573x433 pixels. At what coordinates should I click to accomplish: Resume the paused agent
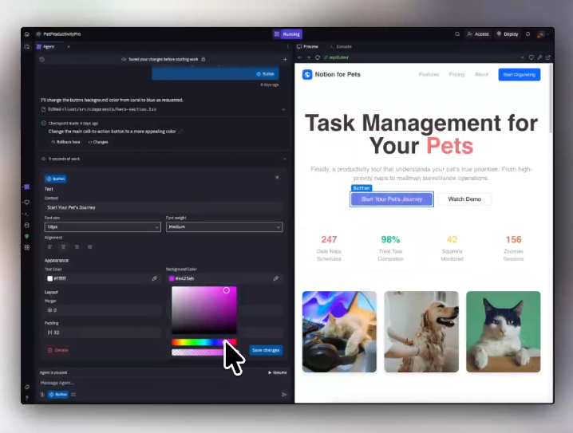(278, 372)
